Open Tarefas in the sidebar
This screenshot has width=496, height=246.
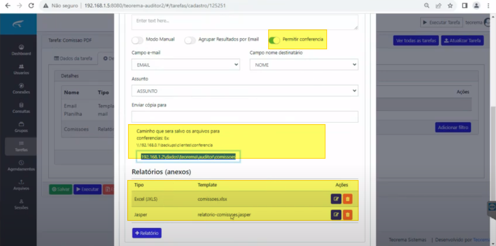(21, 146)
